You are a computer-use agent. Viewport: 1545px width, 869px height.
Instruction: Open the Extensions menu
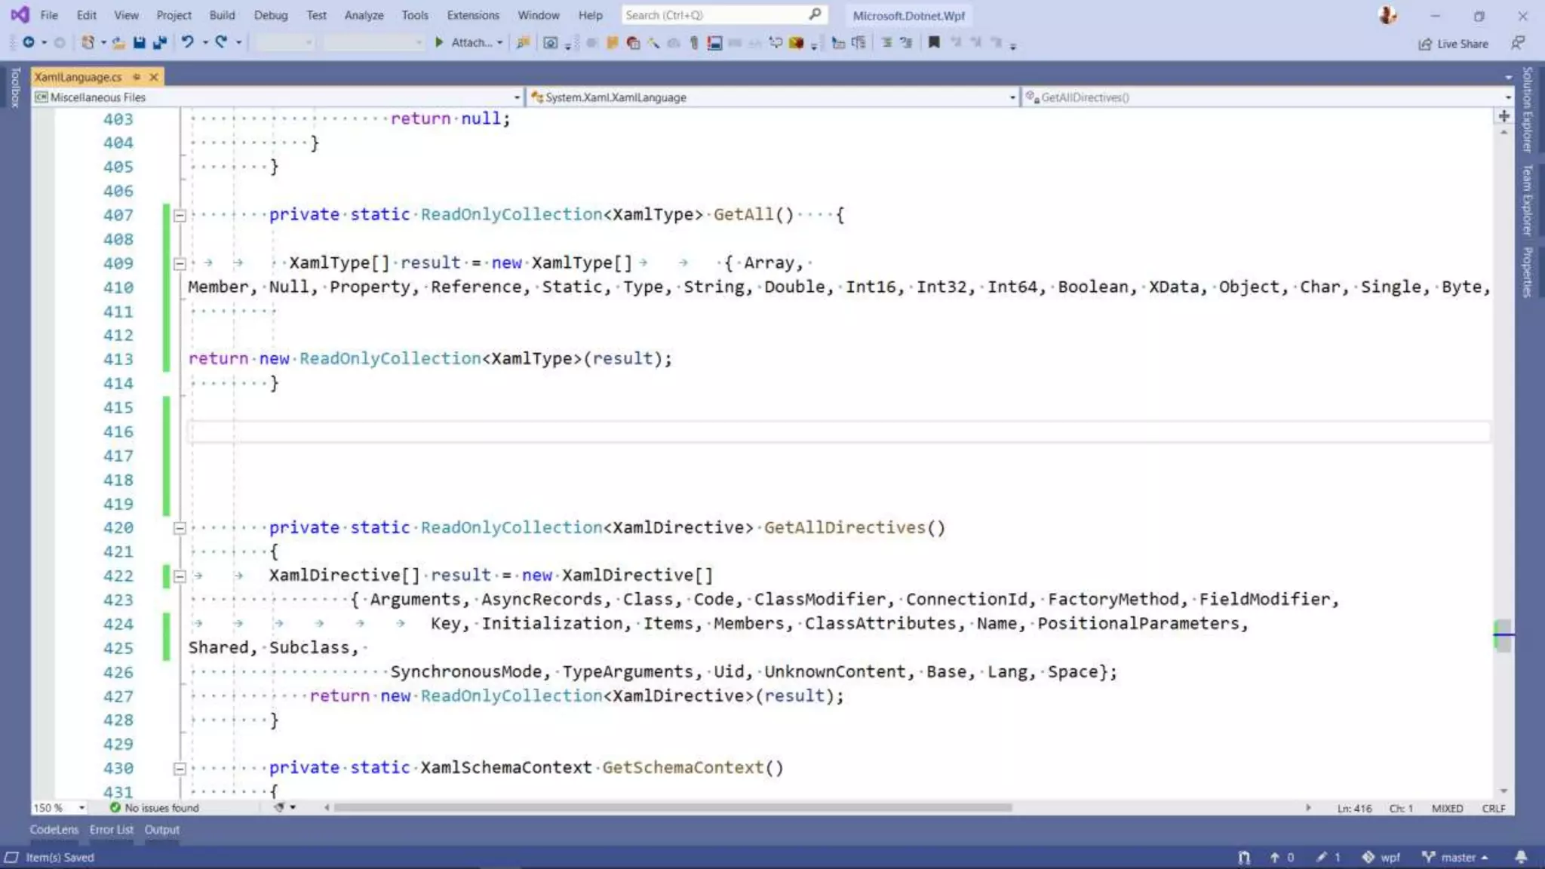click(472, 15)
